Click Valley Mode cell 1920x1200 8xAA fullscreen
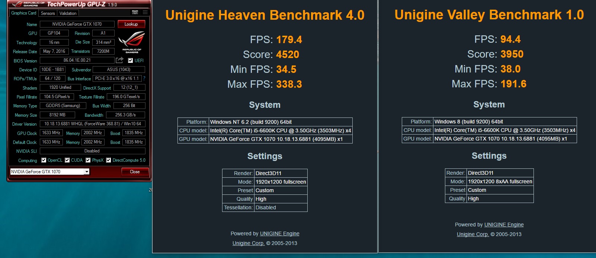This screenshot has width=596, height=258. [x=500, y=181]
